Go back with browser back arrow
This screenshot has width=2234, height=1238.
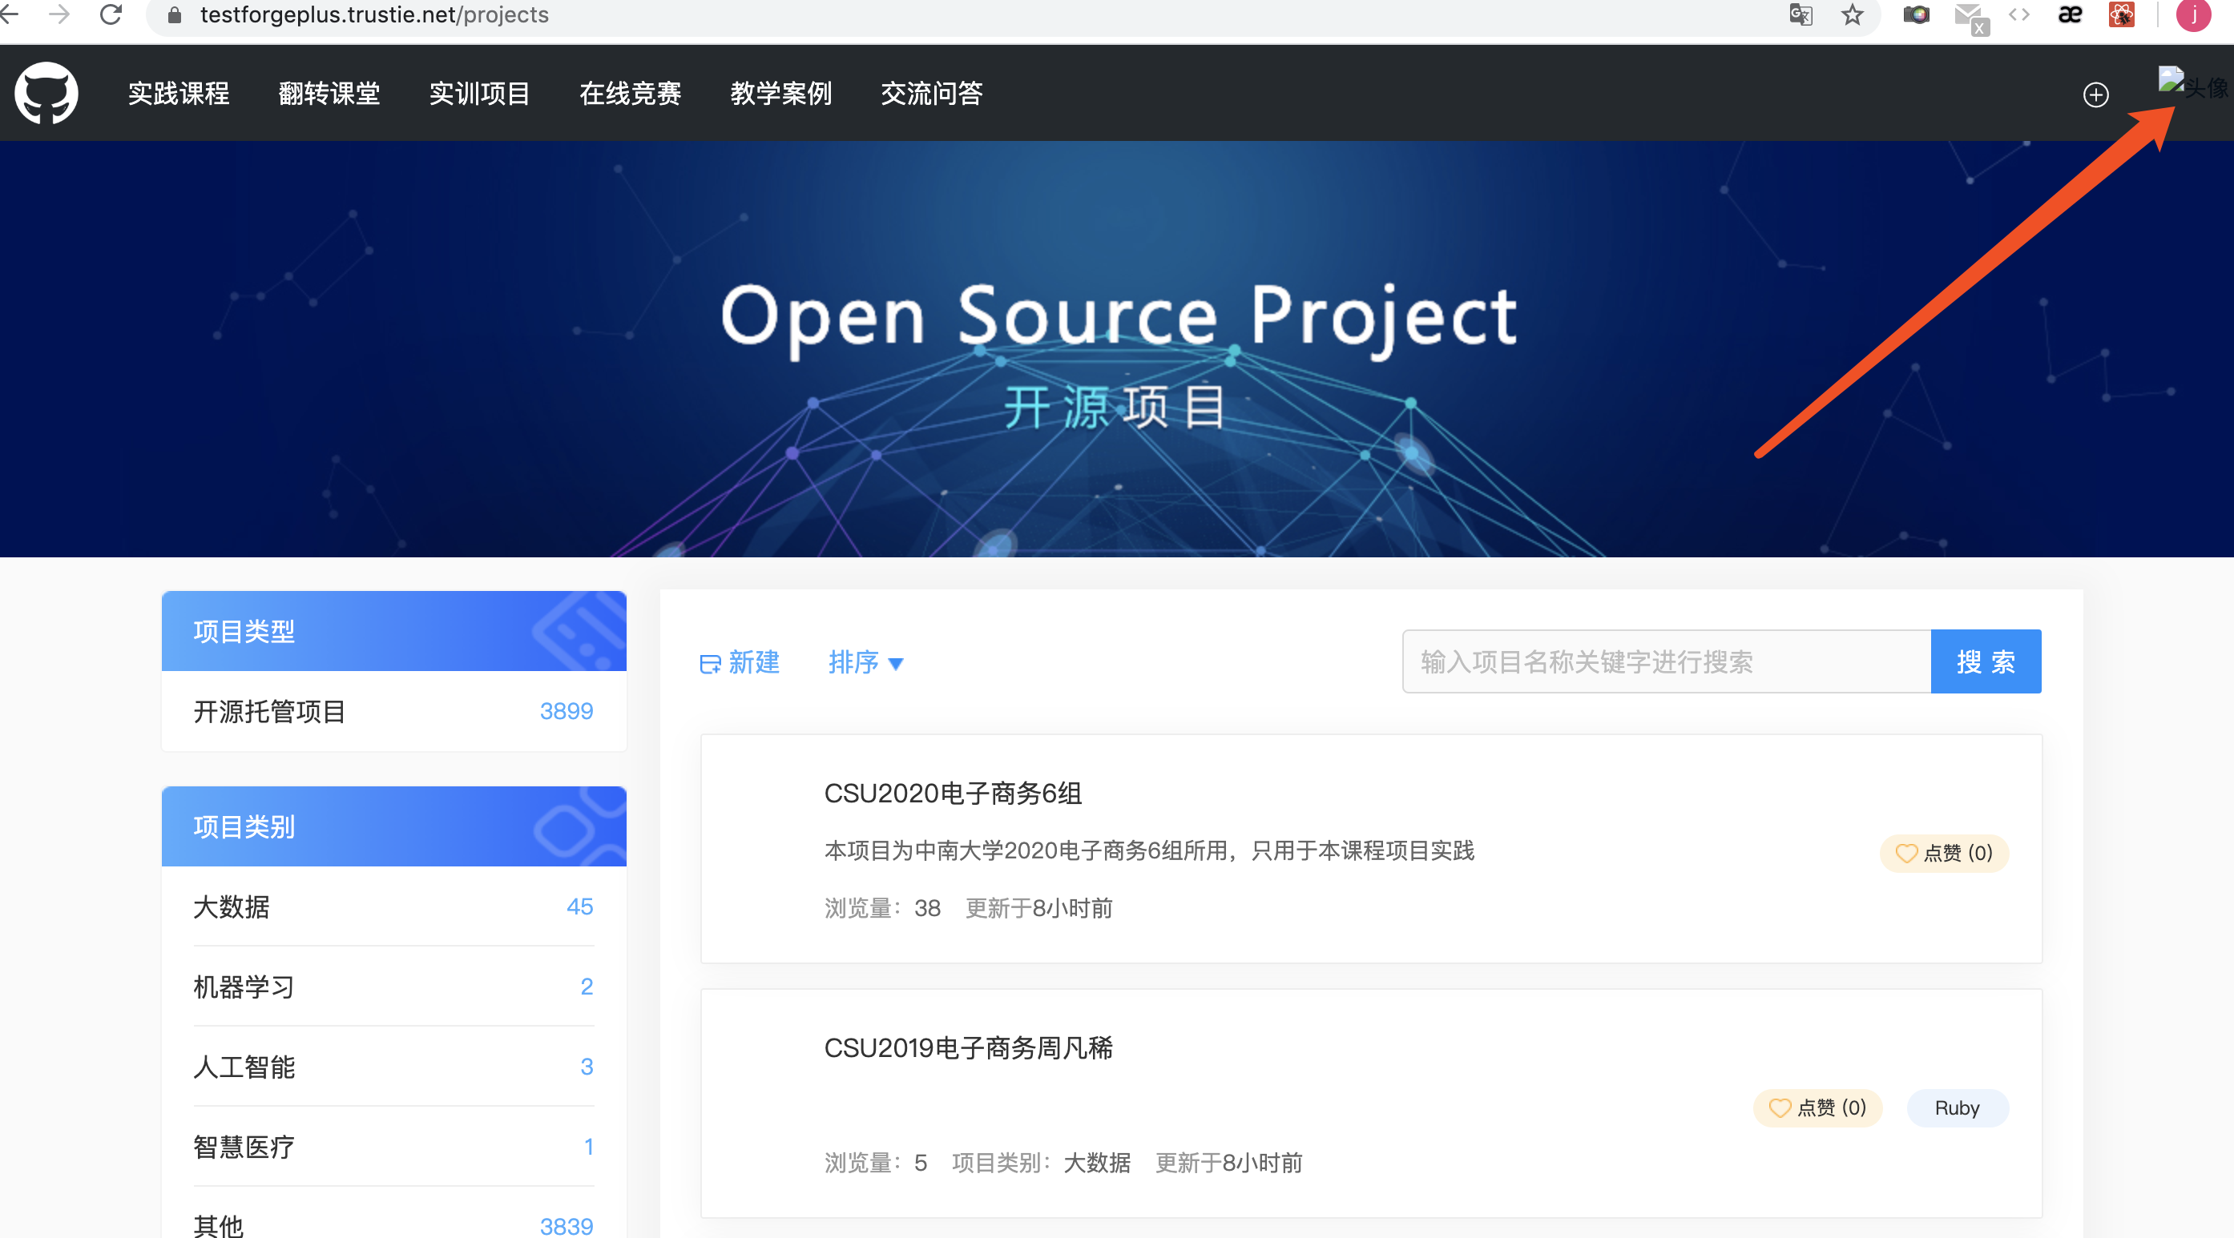10,14
